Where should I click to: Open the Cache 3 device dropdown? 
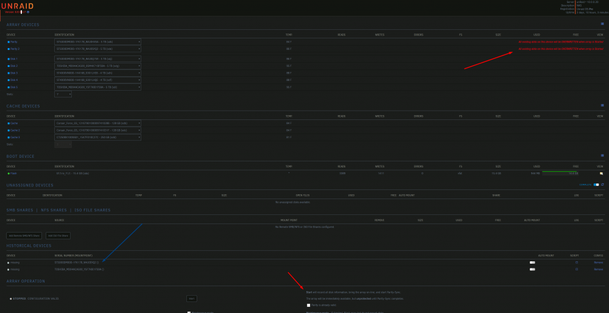(97, 137)
